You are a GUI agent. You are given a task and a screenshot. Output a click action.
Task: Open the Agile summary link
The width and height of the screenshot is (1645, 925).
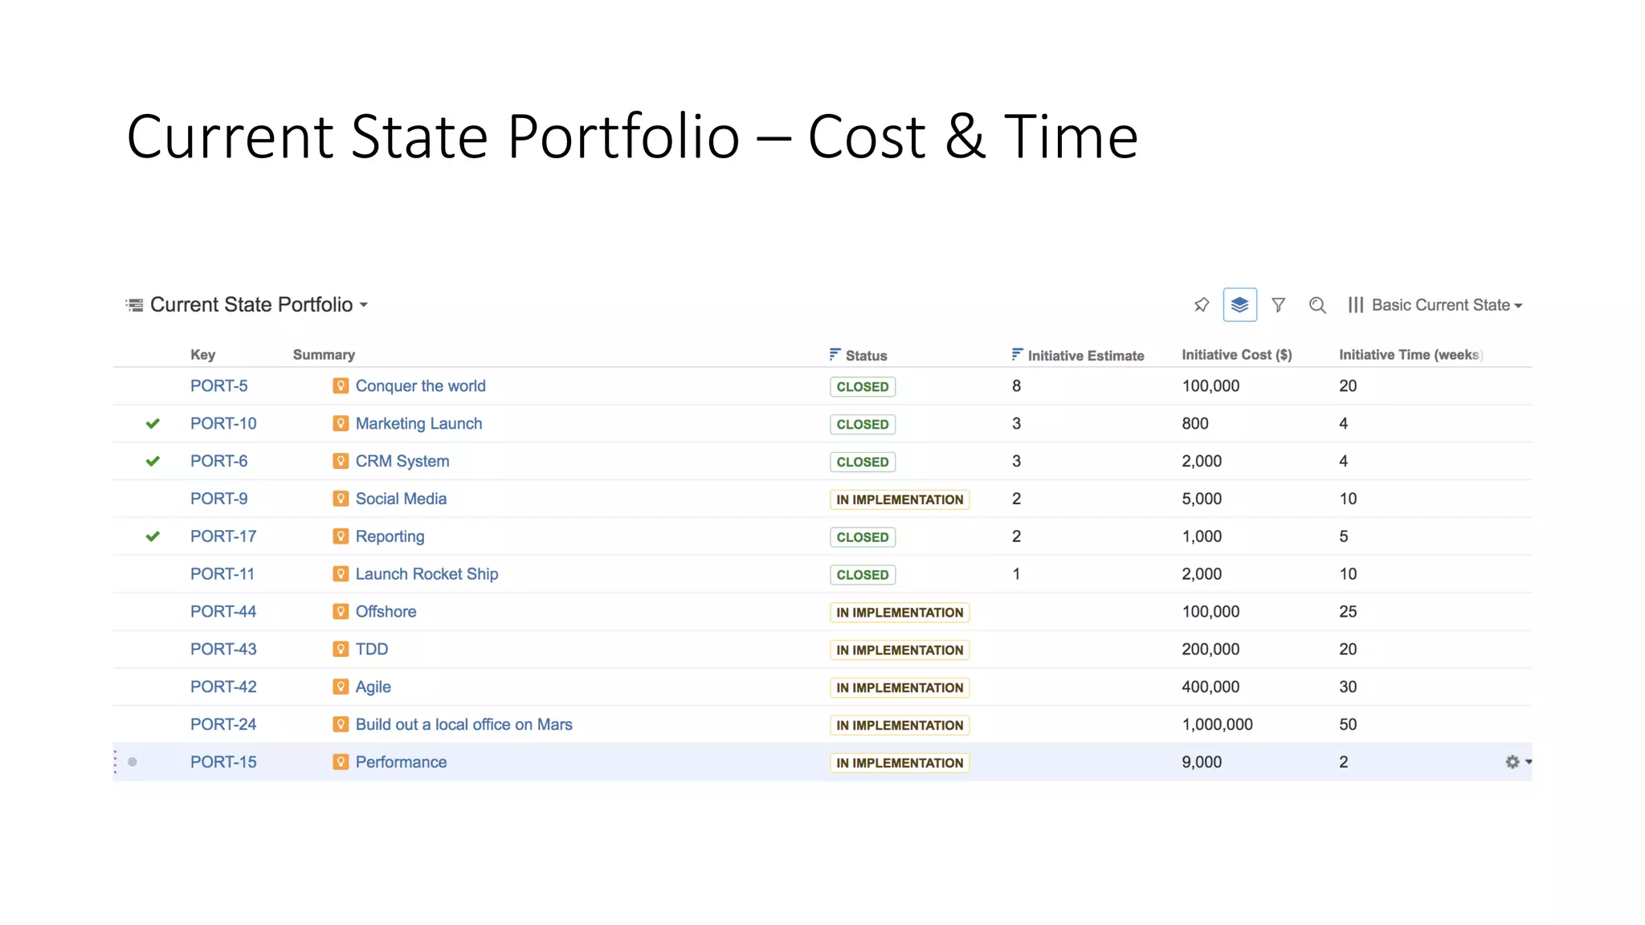click(373, 687)
